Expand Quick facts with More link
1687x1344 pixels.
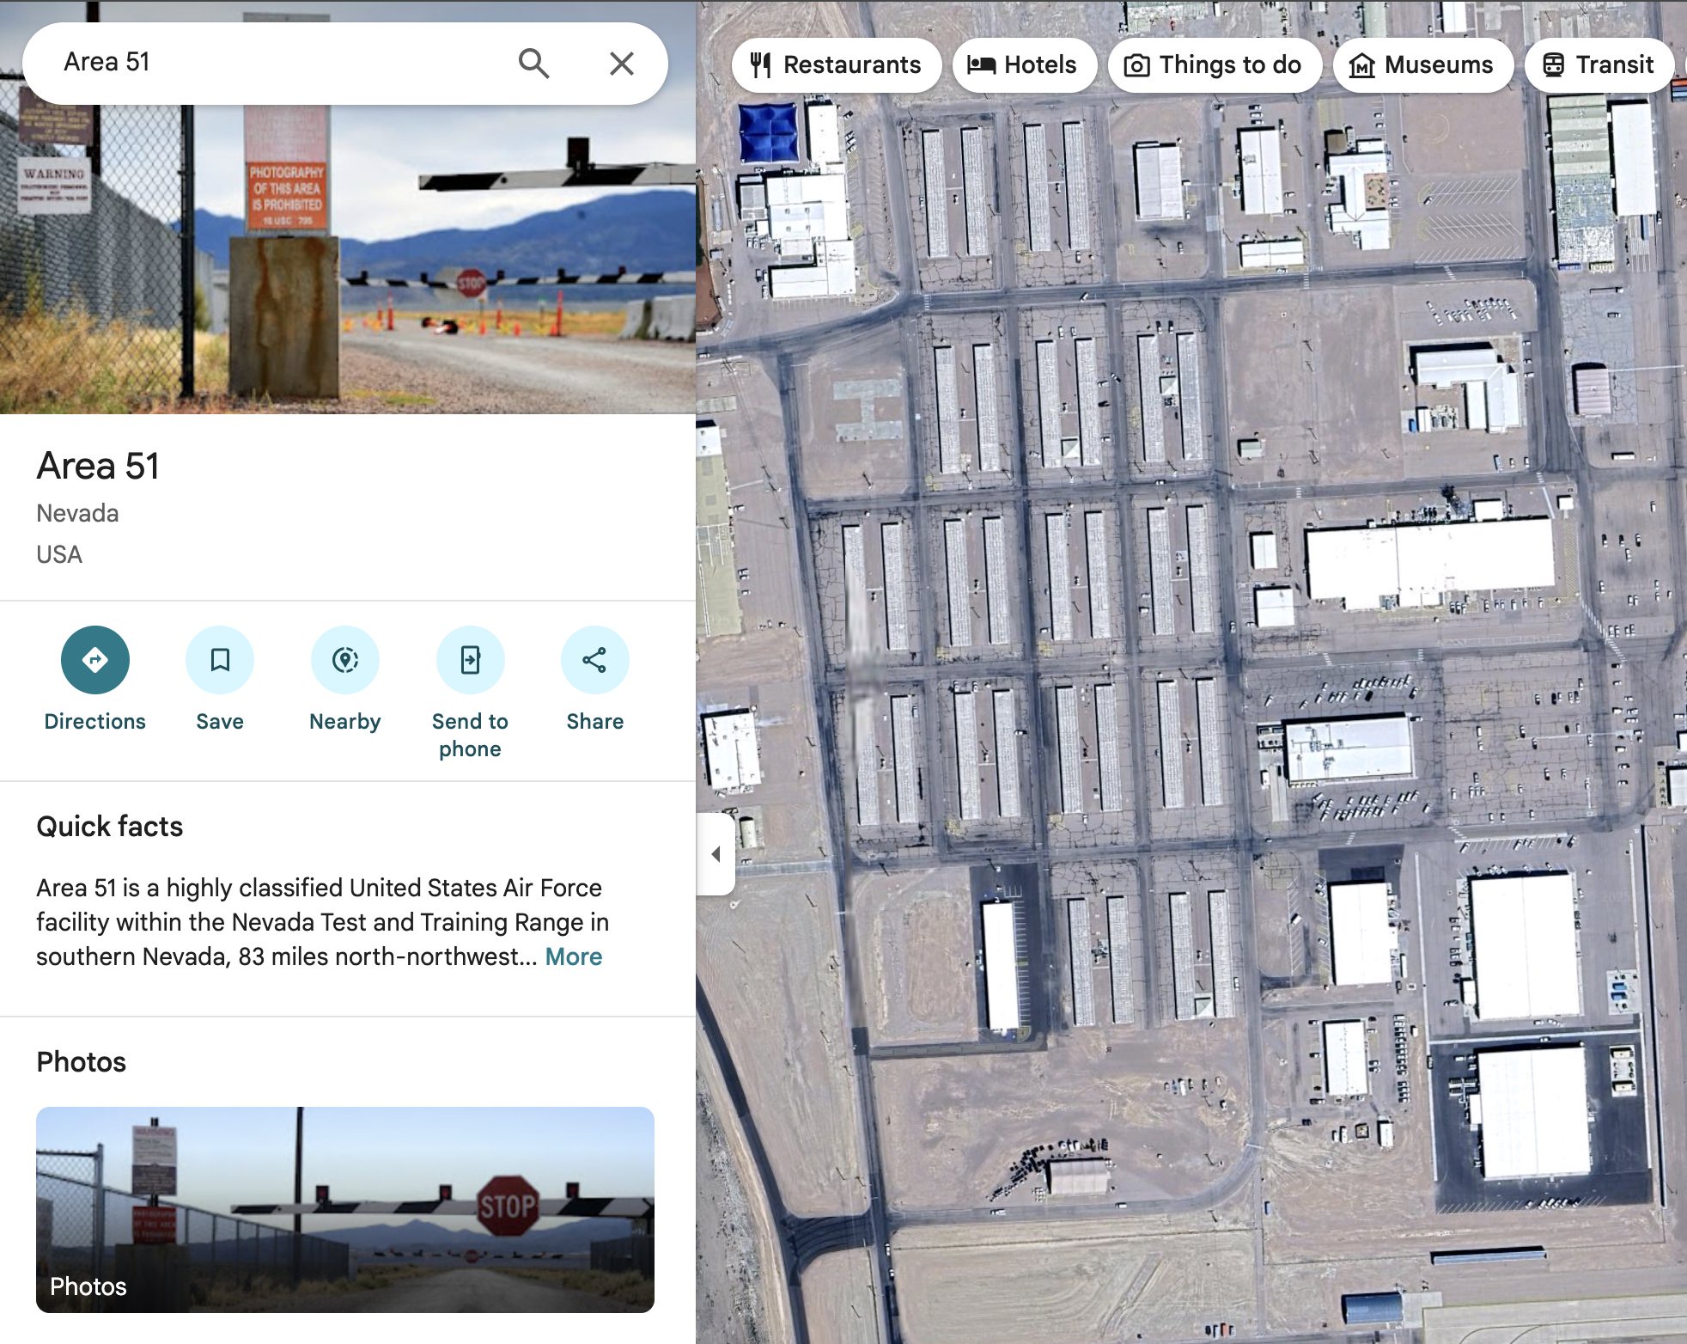574,956
